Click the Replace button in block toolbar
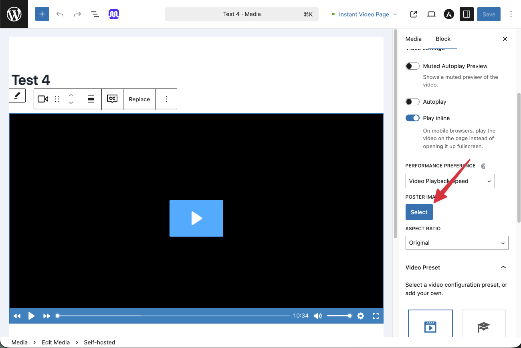The width and height of the screenshot is (521, 348). tap(139, 99)
